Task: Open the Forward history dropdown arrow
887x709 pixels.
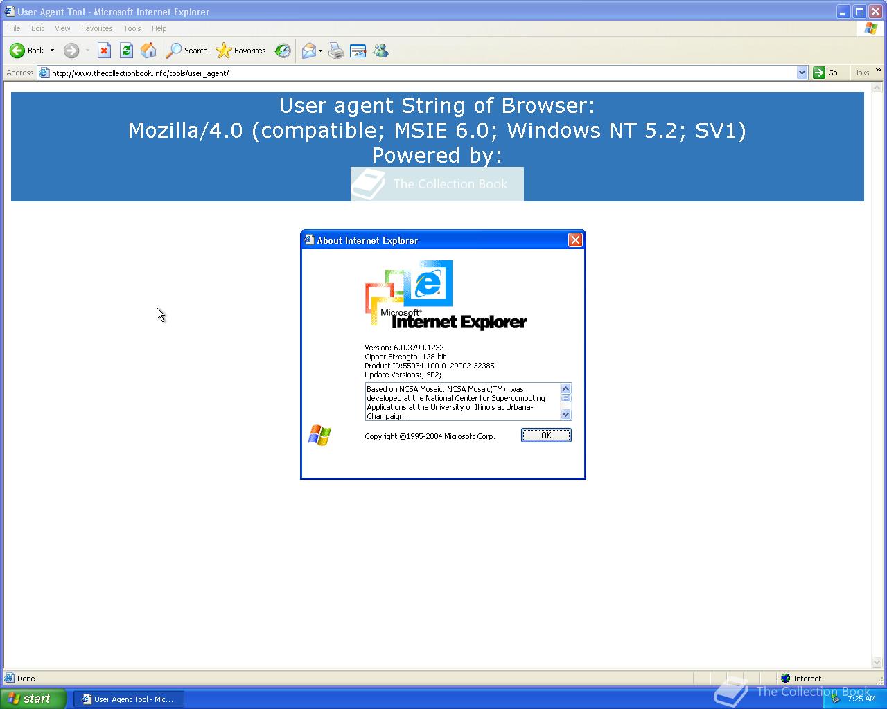Action: [87, 51]
